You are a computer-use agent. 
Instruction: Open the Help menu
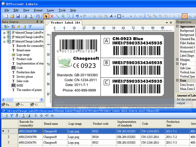click(73, 10)
